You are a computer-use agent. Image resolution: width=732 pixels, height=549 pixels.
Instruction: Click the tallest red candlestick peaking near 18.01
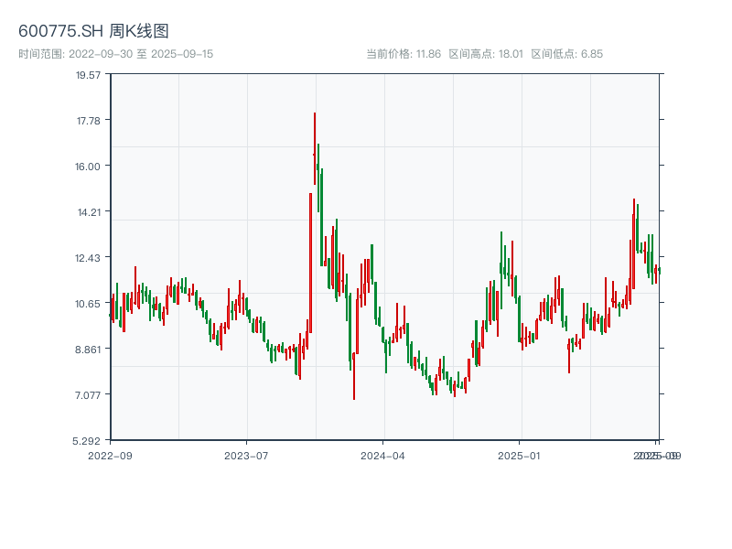coord(315,148)
